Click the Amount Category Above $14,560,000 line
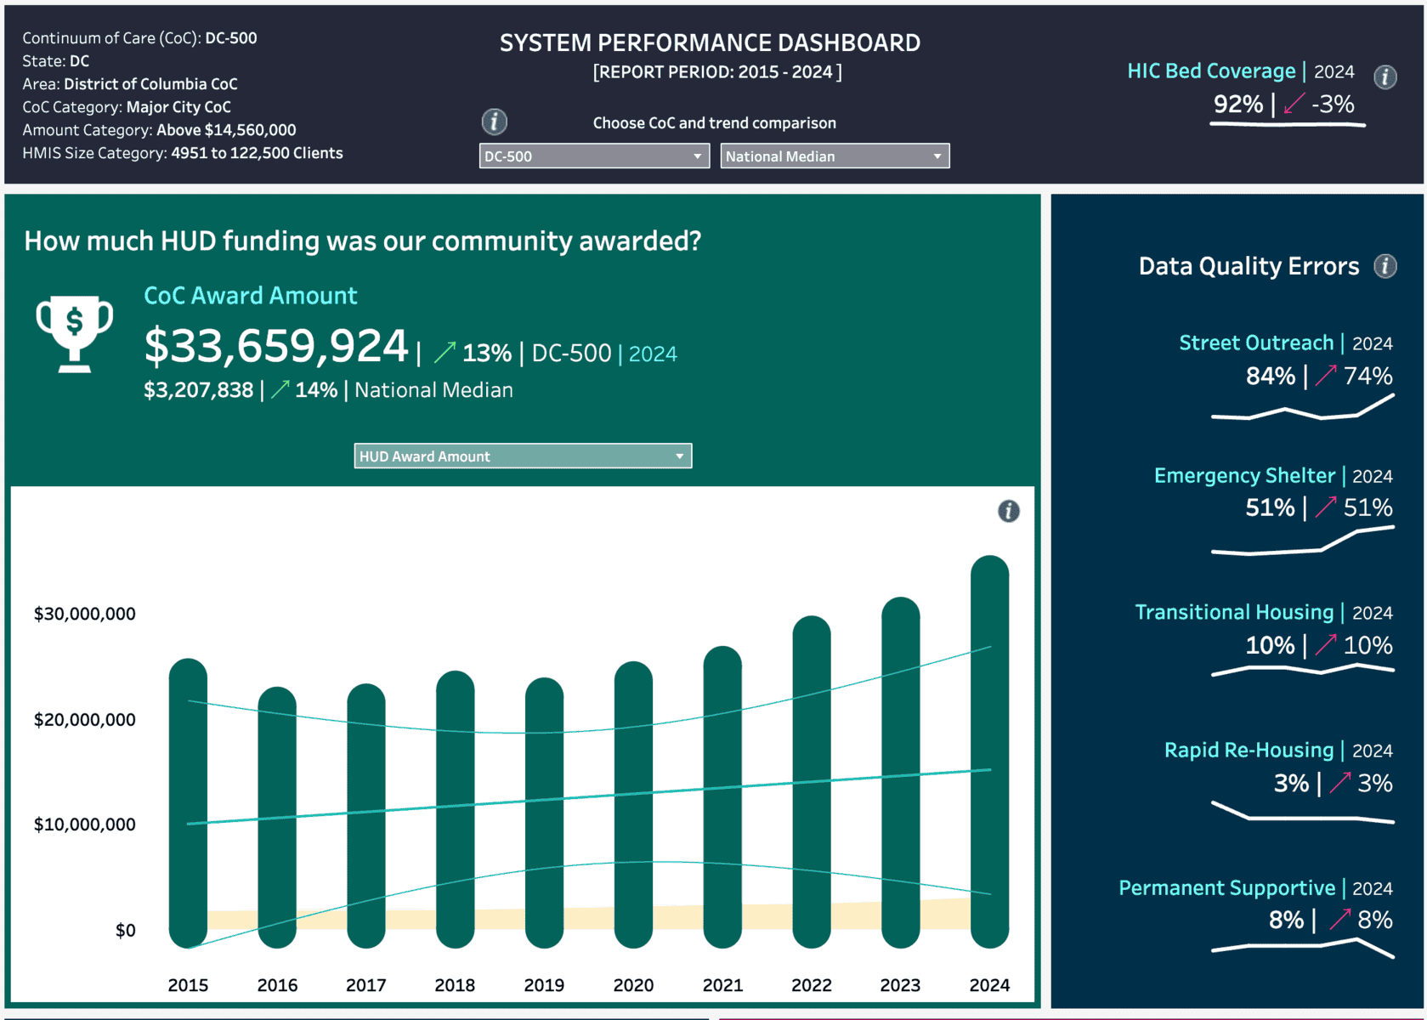 pyautogui.click(x=159, y=130)
